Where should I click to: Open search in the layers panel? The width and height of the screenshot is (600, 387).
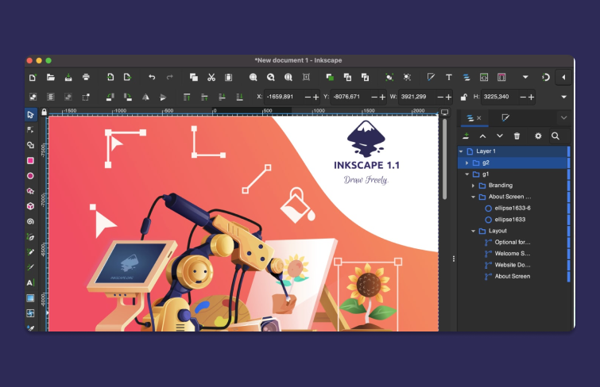coord(555,136)
